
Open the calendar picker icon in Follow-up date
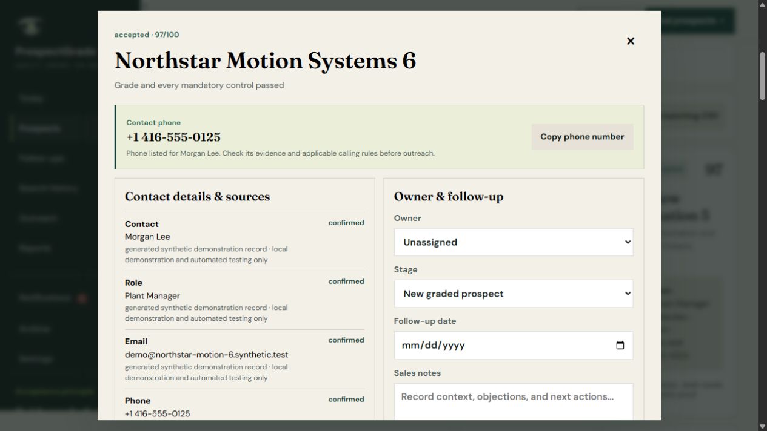tap(620, 346)
